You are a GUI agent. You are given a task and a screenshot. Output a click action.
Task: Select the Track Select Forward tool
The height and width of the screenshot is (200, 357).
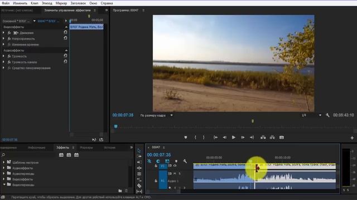139,157
